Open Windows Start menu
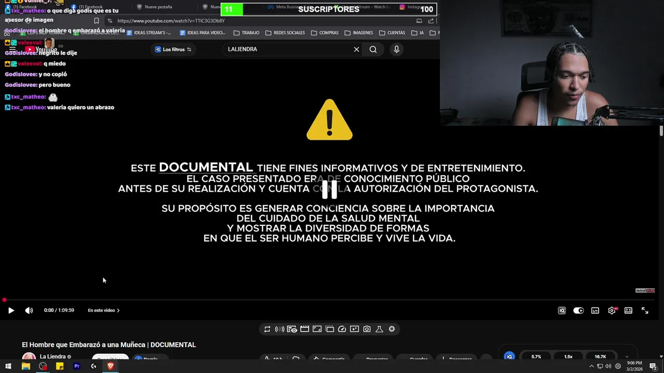 pos(8,366)
